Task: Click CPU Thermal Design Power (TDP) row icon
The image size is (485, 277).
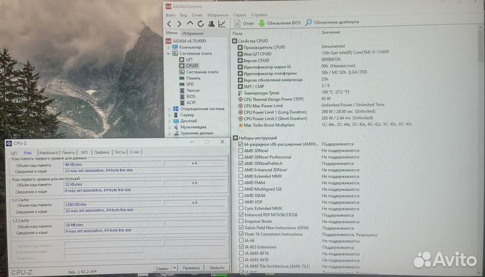Action: coord(240,99)
